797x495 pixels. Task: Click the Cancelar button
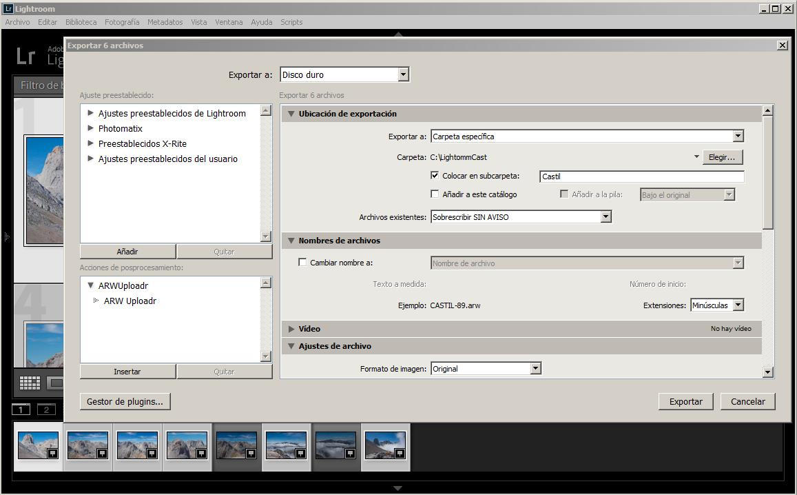pos(747,401)
